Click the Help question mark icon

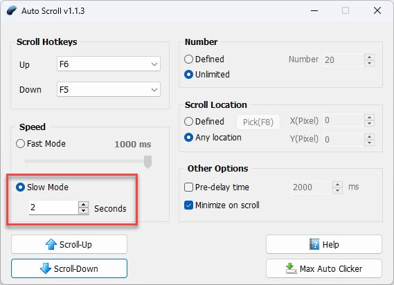pyautogui.click(x=314, y=244)
